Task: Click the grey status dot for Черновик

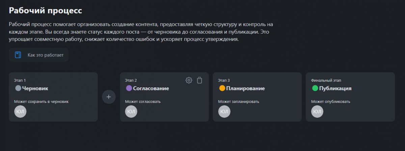Action: 18,88
